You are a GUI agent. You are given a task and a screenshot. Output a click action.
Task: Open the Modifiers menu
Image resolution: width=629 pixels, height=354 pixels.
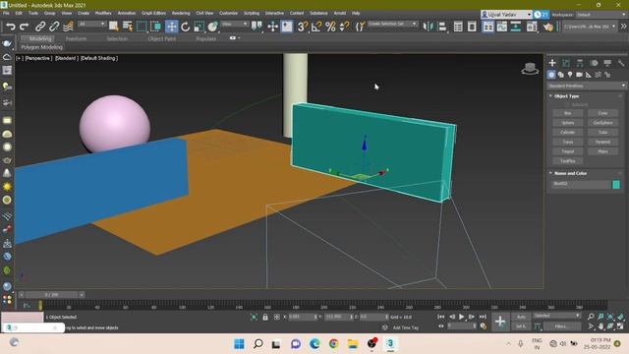tap(103, 13)
